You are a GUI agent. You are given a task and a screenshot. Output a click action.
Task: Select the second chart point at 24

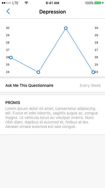click(x=38, y=72)
